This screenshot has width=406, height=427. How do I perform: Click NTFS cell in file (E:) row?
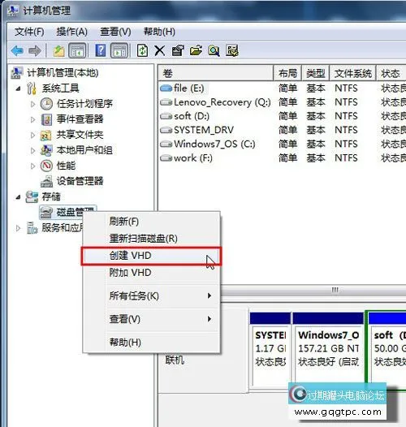346,88
